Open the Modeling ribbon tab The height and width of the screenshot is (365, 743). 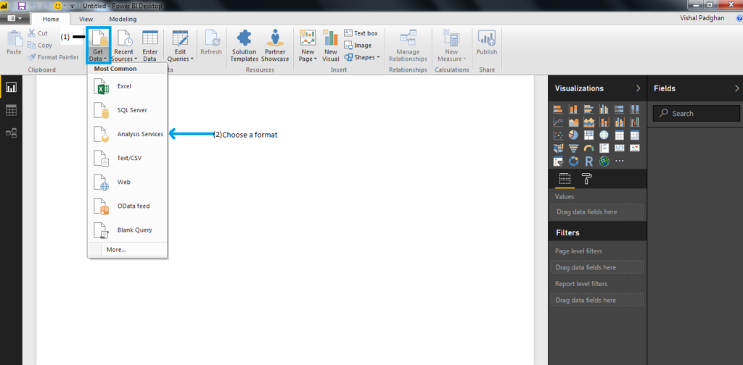(x=123, y=19)
